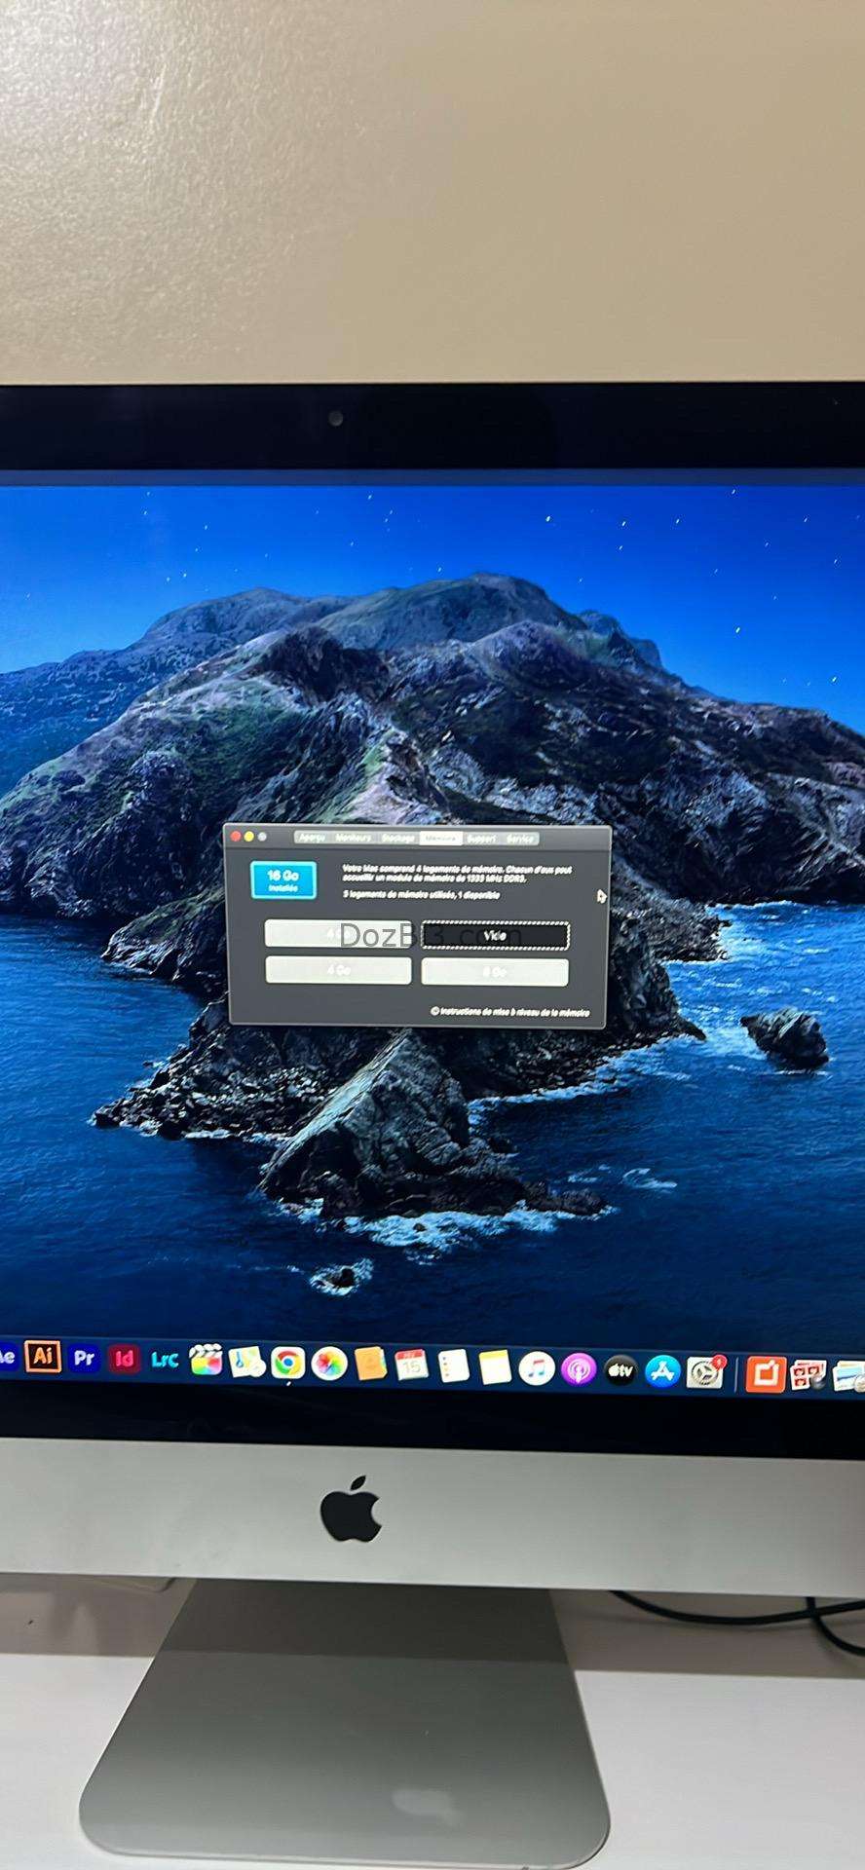Open Podcasts app in the dock
Image resolution: width=865 pixels, height=1870 pixels.
click(578, 1370)
